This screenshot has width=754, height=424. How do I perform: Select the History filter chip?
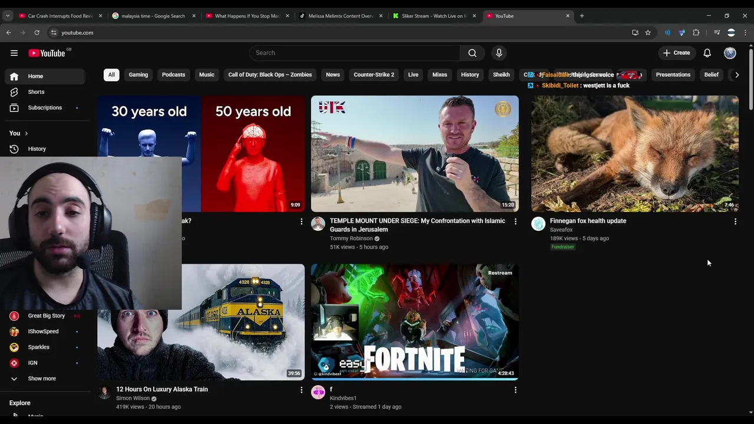pyautogui.click(x=470, y=75)
